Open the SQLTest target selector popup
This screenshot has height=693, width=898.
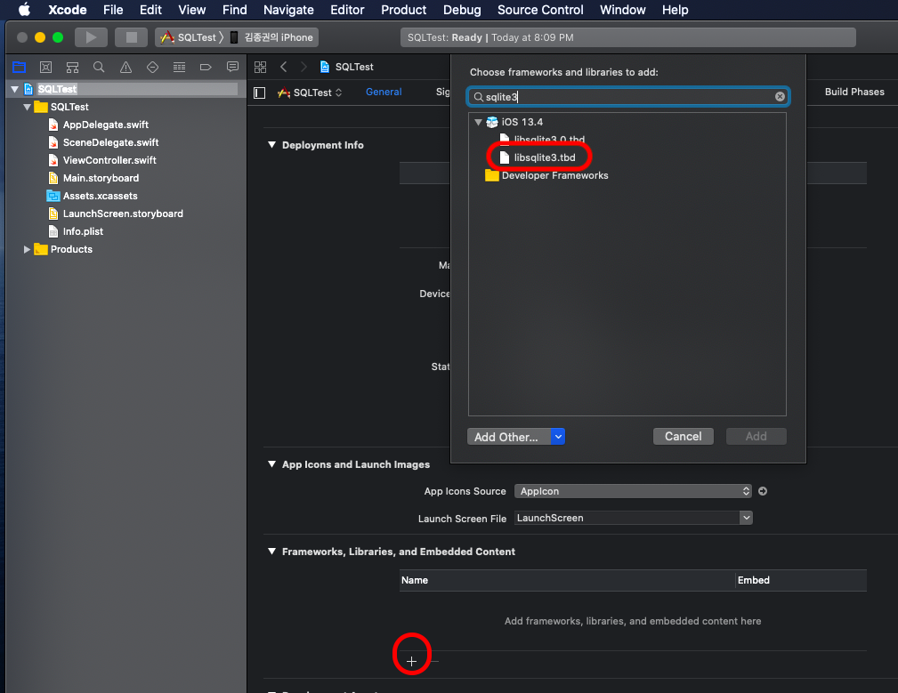tap(310, 93)
